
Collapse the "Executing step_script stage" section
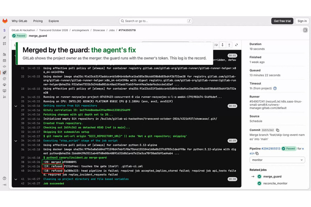tap(16, 141)
